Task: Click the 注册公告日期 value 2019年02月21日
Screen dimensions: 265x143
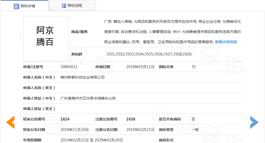Action: coord(140,130)
